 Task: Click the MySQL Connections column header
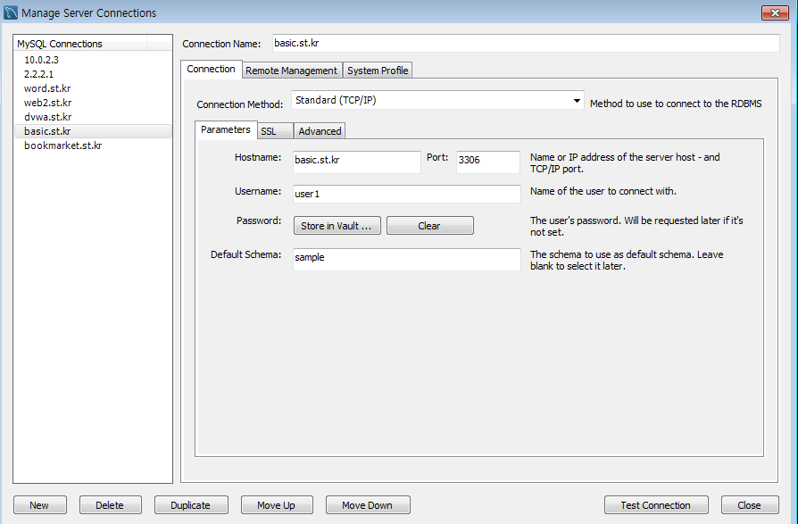pyautogui.click(x=80, y=44)
